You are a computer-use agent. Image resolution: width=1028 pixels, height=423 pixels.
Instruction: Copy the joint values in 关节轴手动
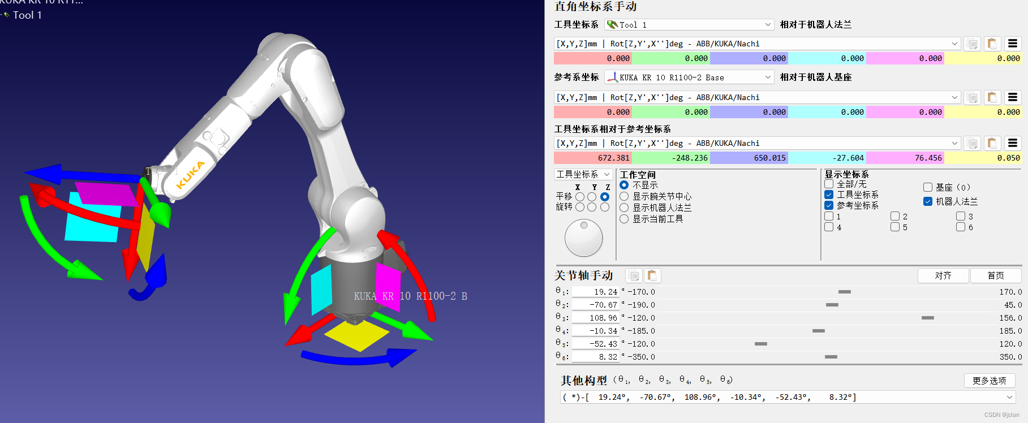coord(634,275)
